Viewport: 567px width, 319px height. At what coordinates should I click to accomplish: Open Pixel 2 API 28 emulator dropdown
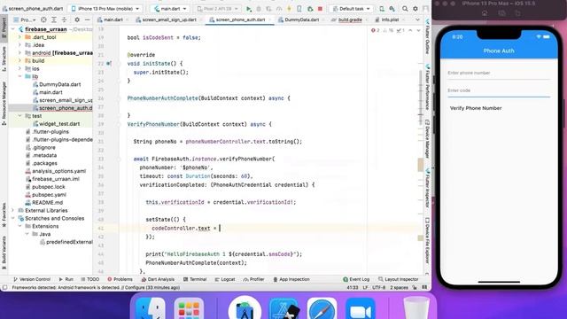218,8
